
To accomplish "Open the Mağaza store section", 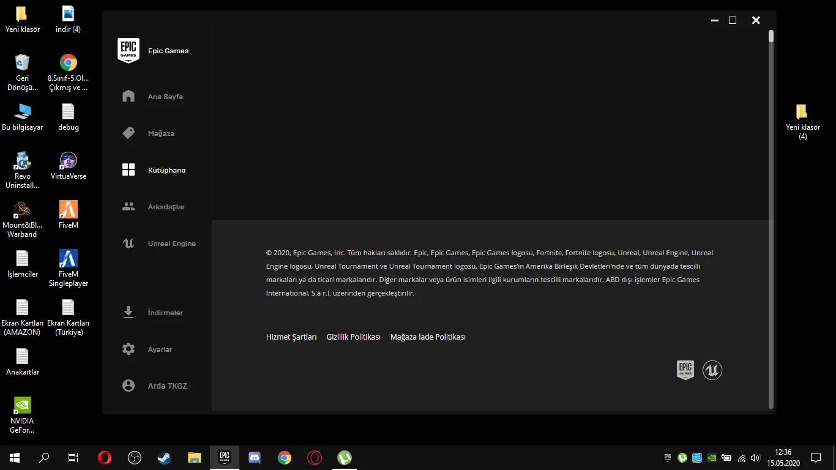I will tap(149, 133).
